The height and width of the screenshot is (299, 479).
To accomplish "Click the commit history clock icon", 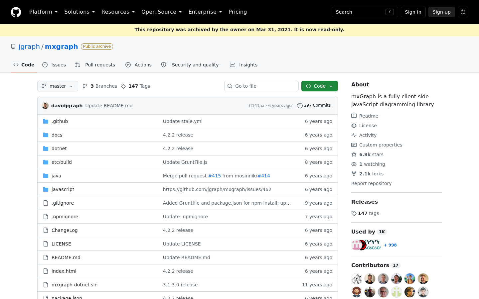I will coord(300,106).
